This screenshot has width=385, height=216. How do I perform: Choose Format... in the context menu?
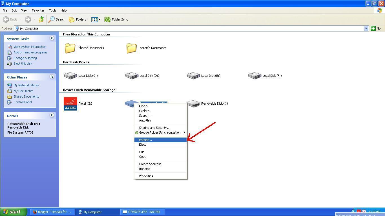click(x=160, y=140)
